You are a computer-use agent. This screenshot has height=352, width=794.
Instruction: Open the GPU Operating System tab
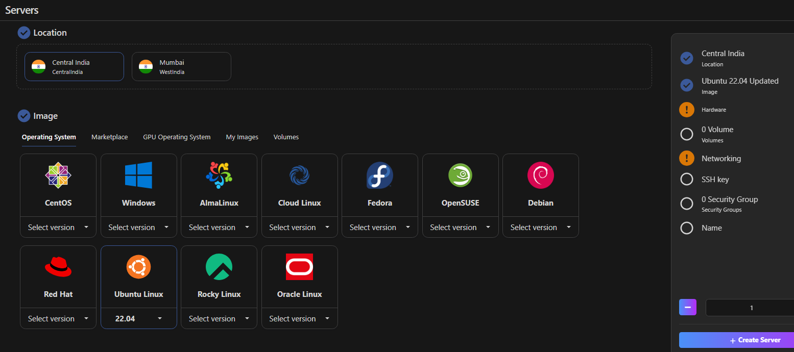(x=177, y=137)
